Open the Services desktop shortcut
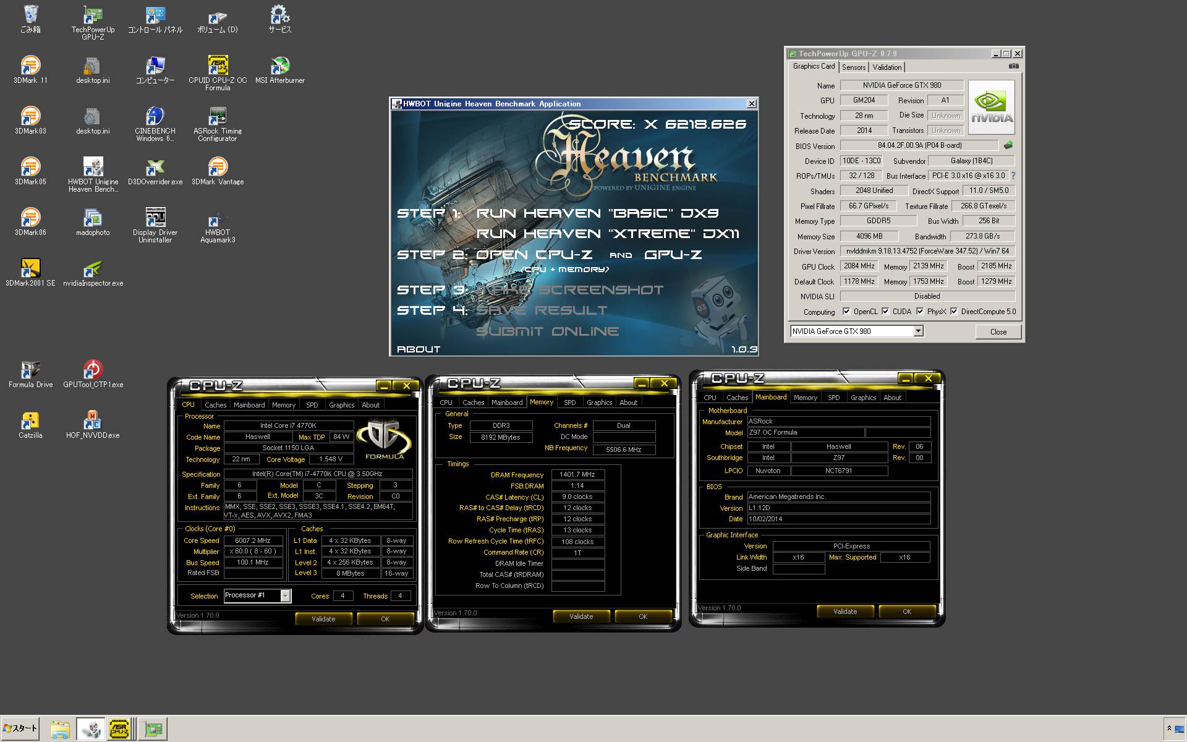1187x742 pixels. (279, 19)
